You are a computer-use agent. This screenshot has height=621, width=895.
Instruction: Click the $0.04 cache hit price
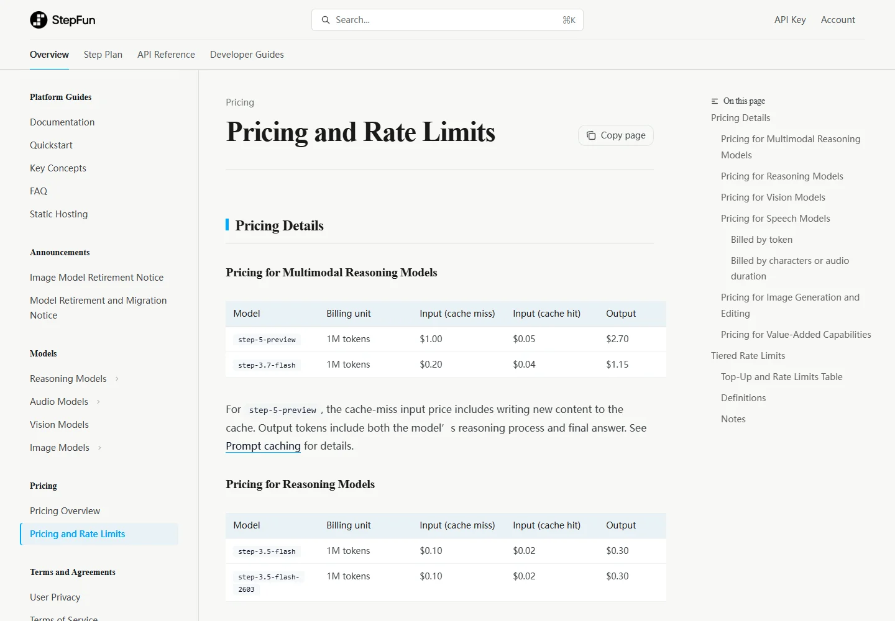pos(524,365)
